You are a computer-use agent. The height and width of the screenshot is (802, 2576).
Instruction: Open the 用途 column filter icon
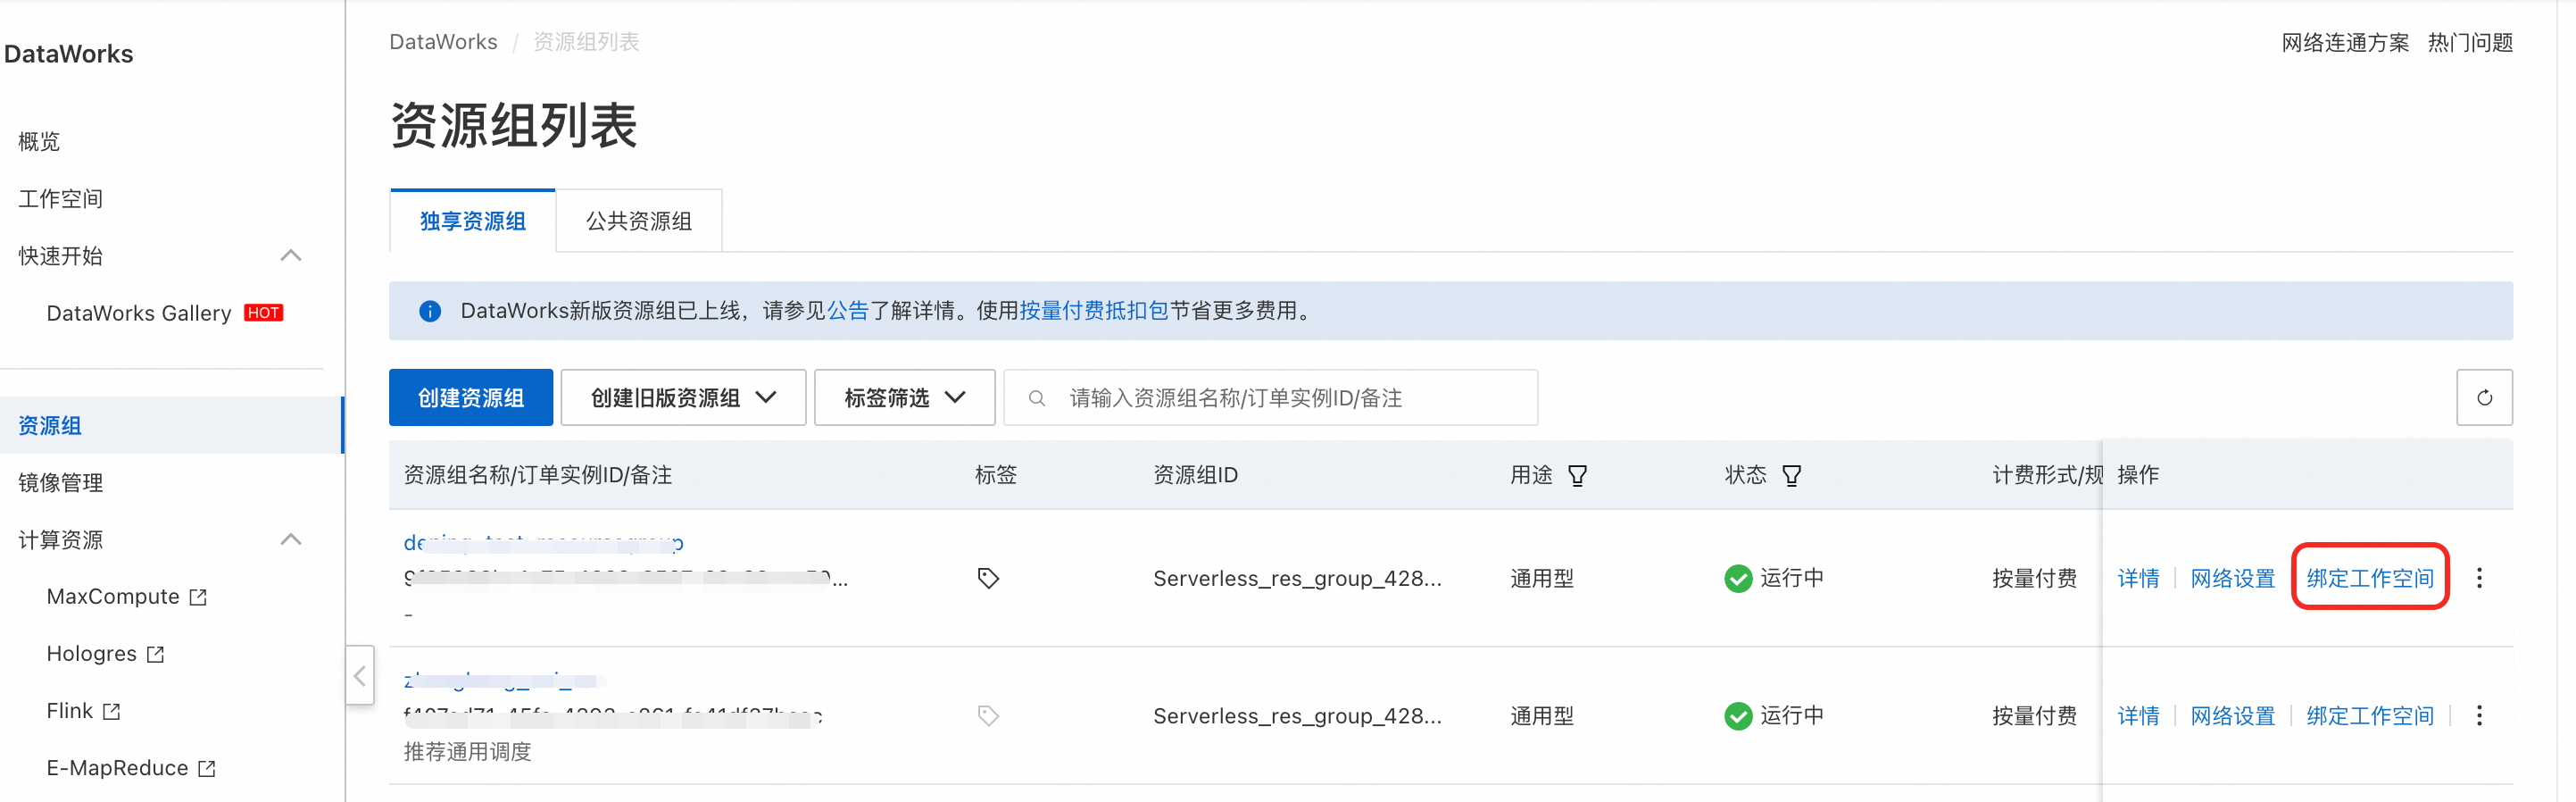(x=1577, y=475)
